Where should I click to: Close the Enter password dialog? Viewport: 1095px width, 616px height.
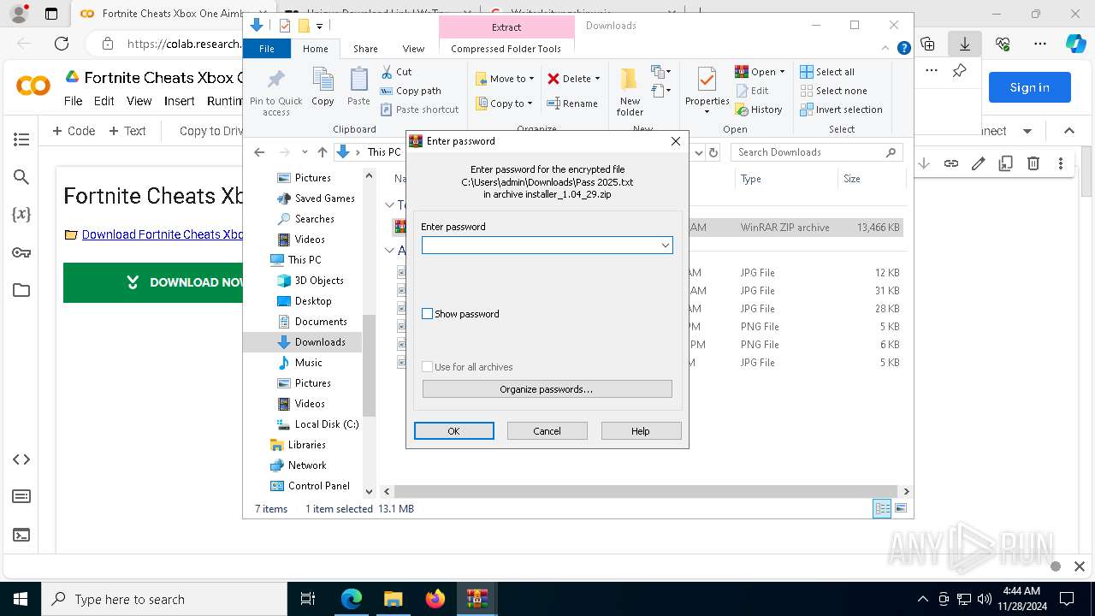coord(676,141)
